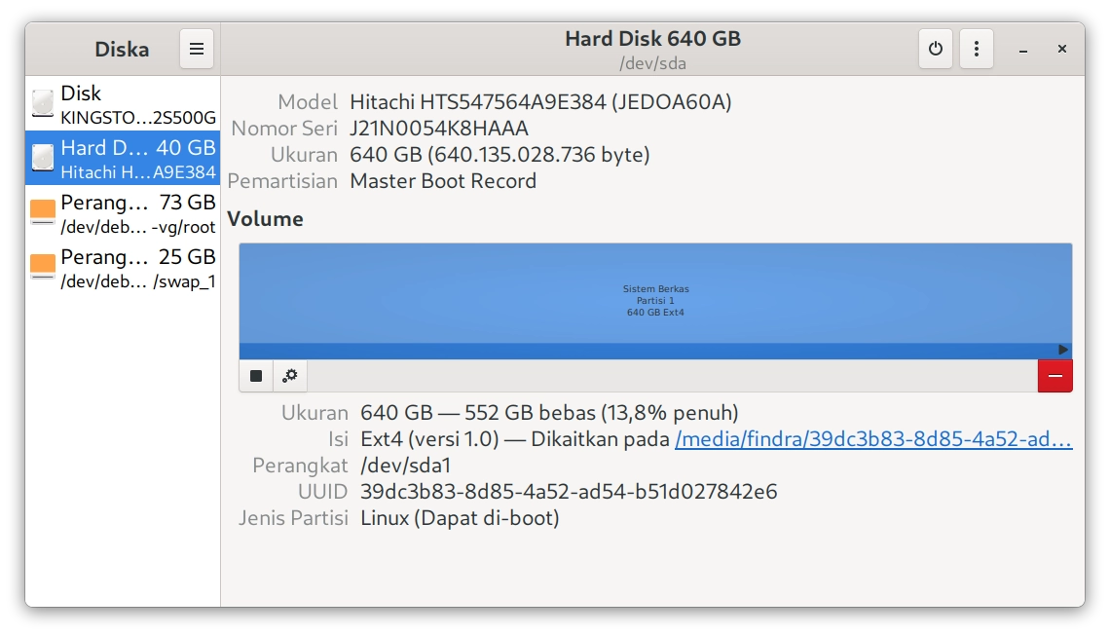The width and height of the screenshot is (1110, 635).
Task: Click the KINGSTON disk icon in sidebar
Action: click(41, 102)
